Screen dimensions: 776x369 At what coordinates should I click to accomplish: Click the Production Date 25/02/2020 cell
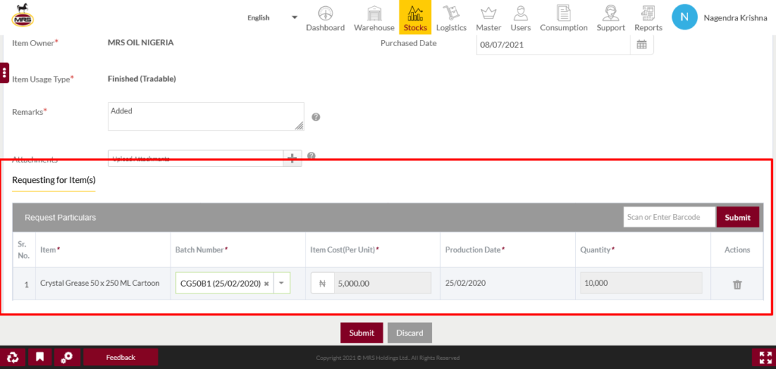tap(466, 283)
